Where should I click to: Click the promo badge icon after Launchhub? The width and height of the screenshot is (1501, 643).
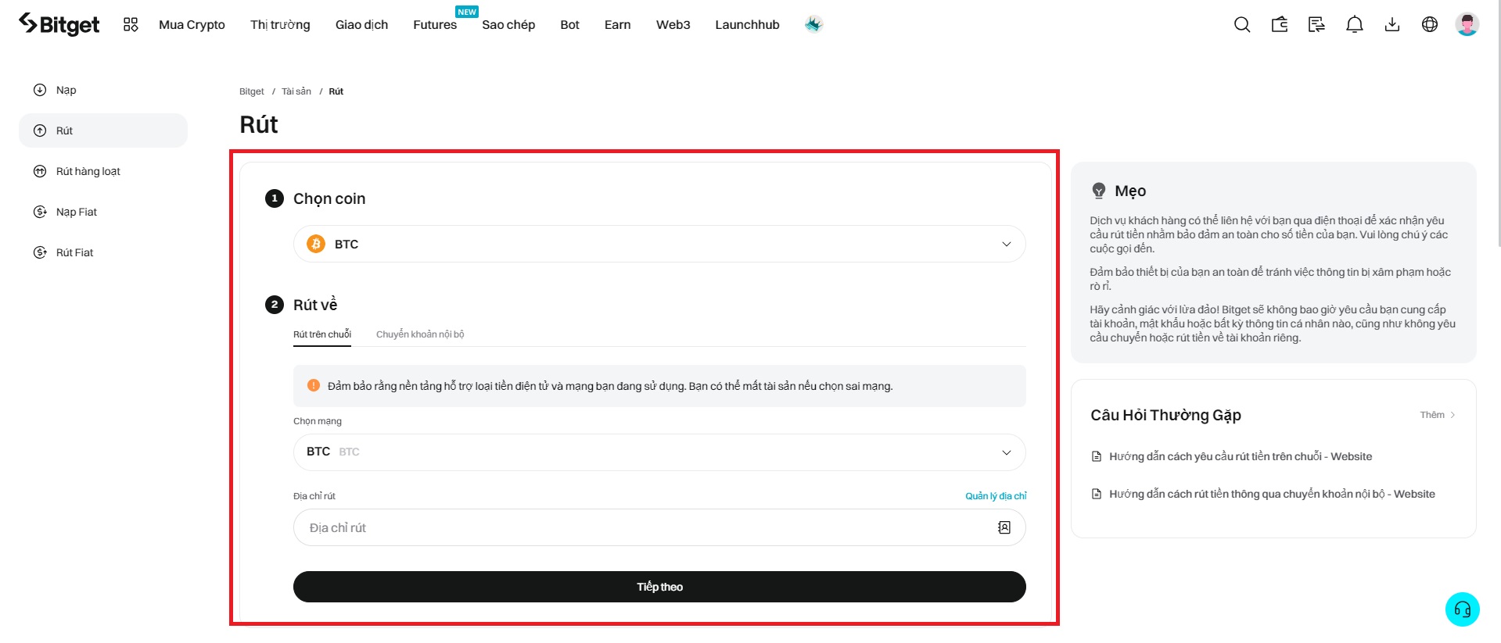(813, 24)
